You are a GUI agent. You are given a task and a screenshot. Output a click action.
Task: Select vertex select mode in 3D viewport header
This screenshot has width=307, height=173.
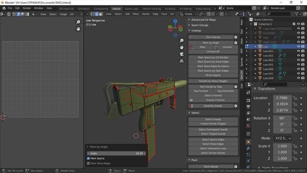(x=93, y=14)
